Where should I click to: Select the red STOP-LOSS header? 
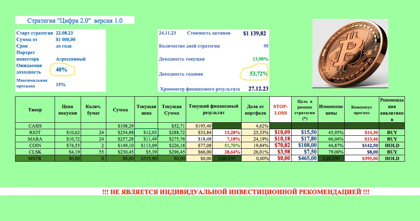coord(280,110)
